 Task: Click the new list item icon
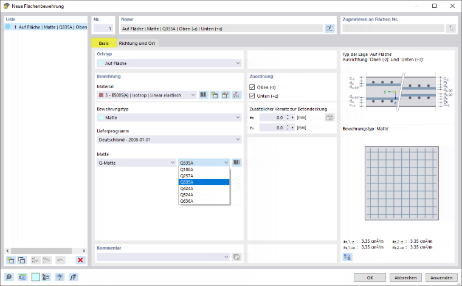point(10,260)
